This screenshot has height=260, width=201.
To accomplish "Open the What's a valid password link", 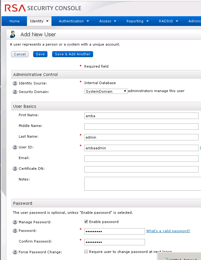I will 168,231.
